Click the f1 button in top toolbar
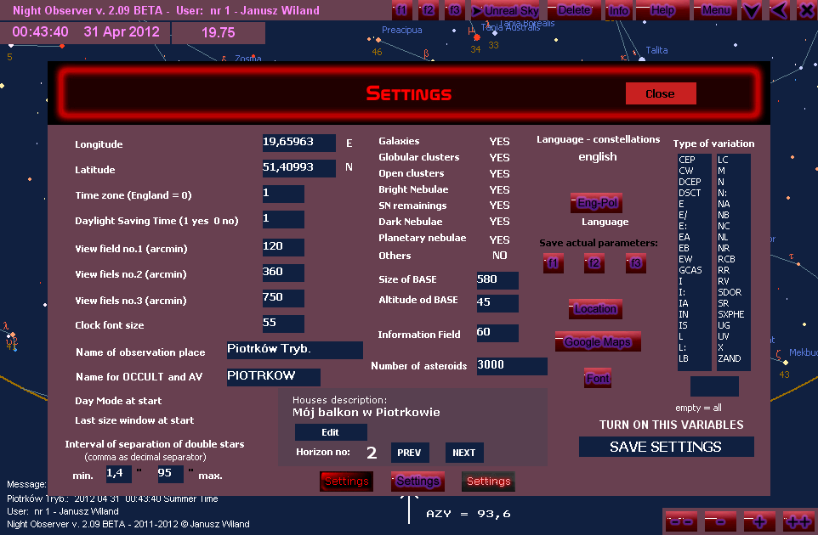818x535 pixels. (x=401, y=10)
